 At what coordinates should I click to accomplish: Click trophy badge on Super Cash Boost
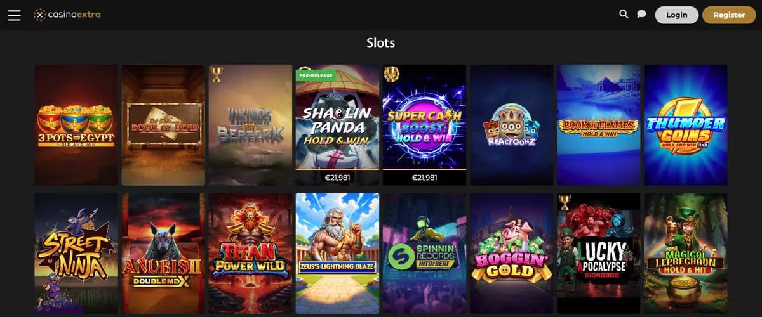391,74
